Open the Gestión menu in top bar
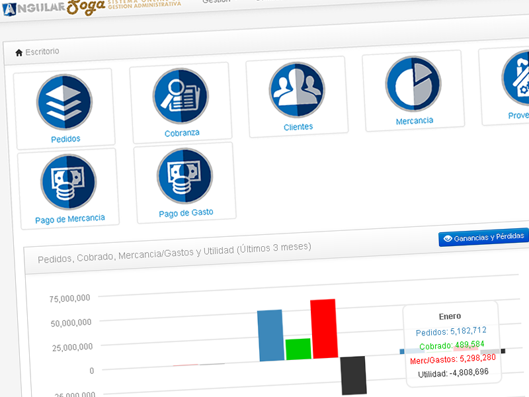This screenshot has width=529, height=397. [x=216, y=2]
